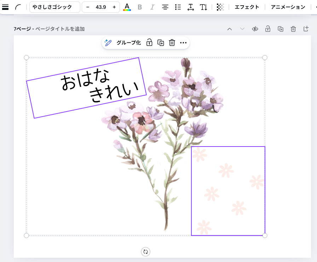Apply bulleted list formatting

178,7
